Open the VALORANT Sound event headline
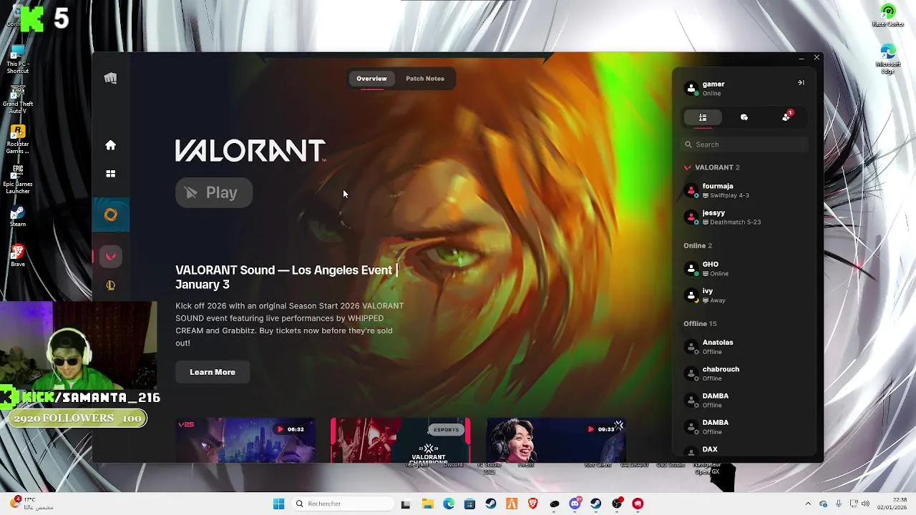This screenshot has height=515, width=916. pyautogui.click(x=287, y=277)
